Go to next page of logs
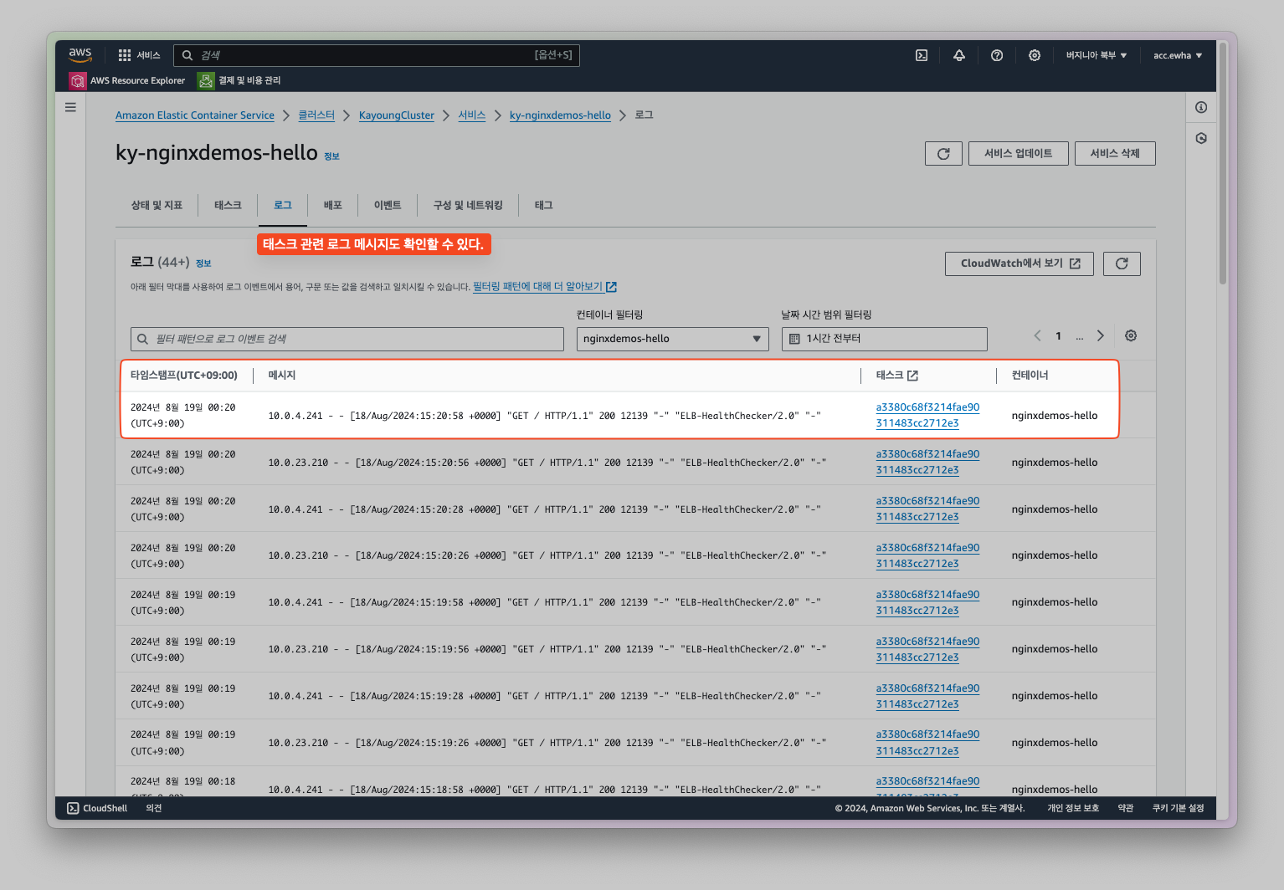Screen dimensions: 1284x890 coord(1100,335)
